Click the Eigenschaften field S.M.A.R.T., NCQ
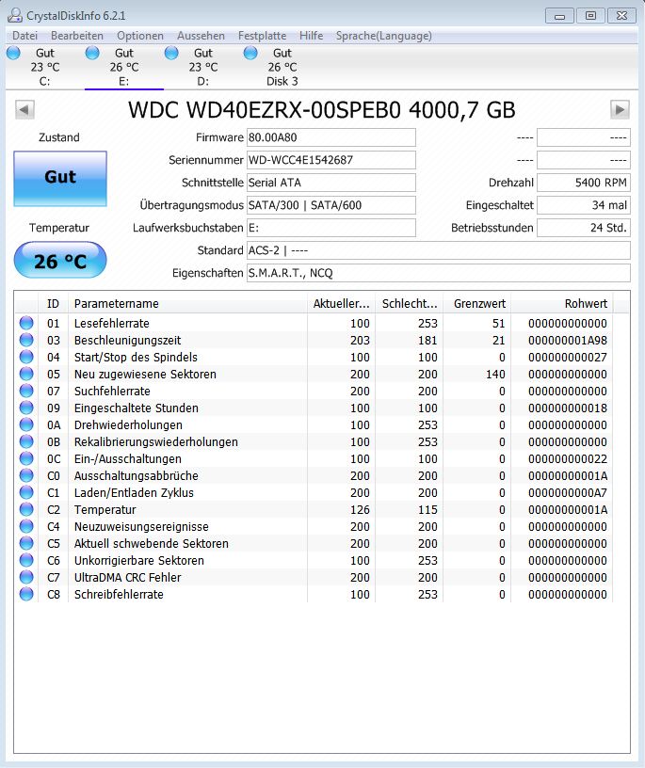Screen dimensions: 645x768 click(439, 273)
